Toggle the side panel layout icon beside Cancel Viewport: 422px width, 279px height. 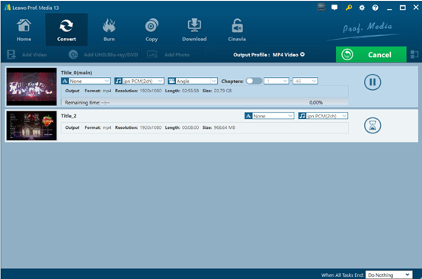414,54
